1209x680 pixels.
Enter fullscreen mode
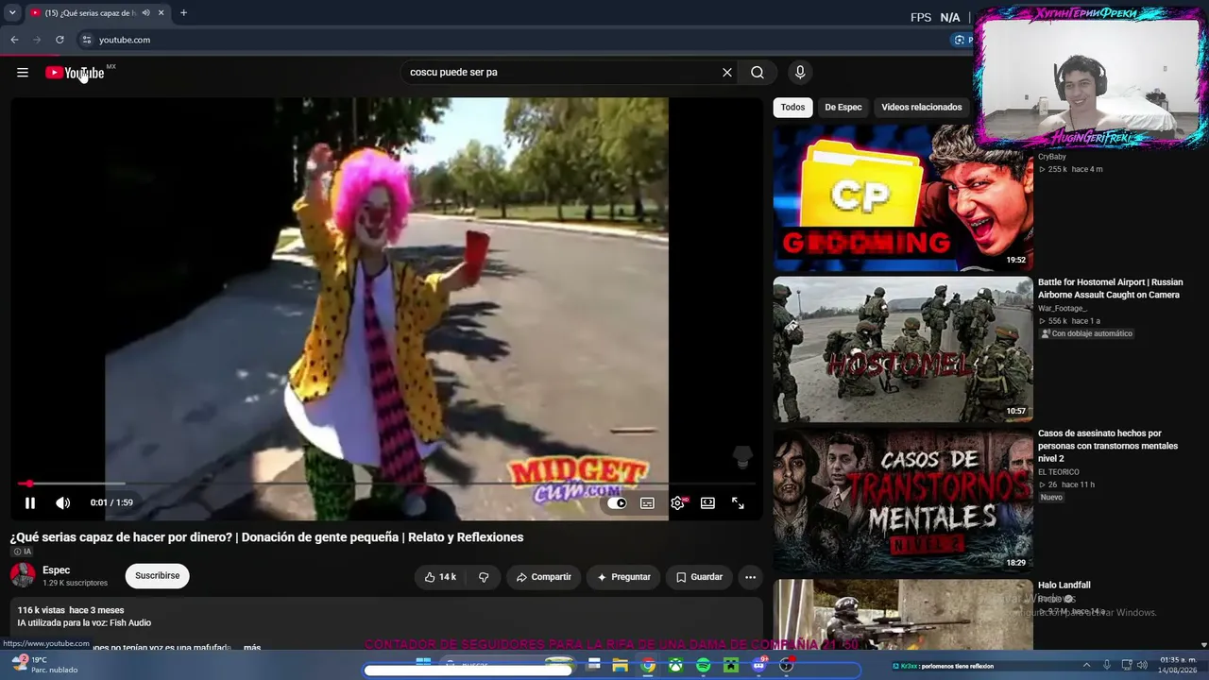[x=738, y=503]
